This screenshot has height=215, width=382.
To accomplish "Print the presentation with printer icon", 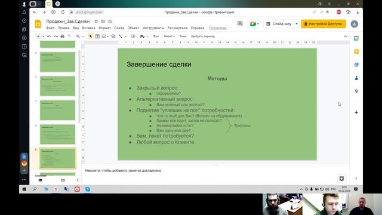I will pos(62,36).
